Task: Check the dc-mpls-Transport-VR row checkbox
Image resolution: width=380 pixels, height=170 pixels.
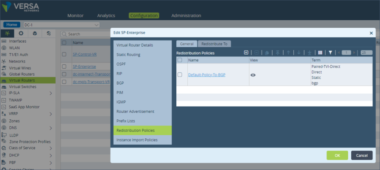Action: click(64, 82)
